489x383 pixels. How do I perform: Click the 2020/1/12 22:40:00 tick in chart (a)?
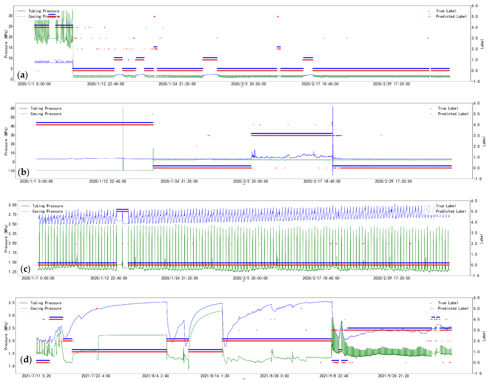[105, 84]
